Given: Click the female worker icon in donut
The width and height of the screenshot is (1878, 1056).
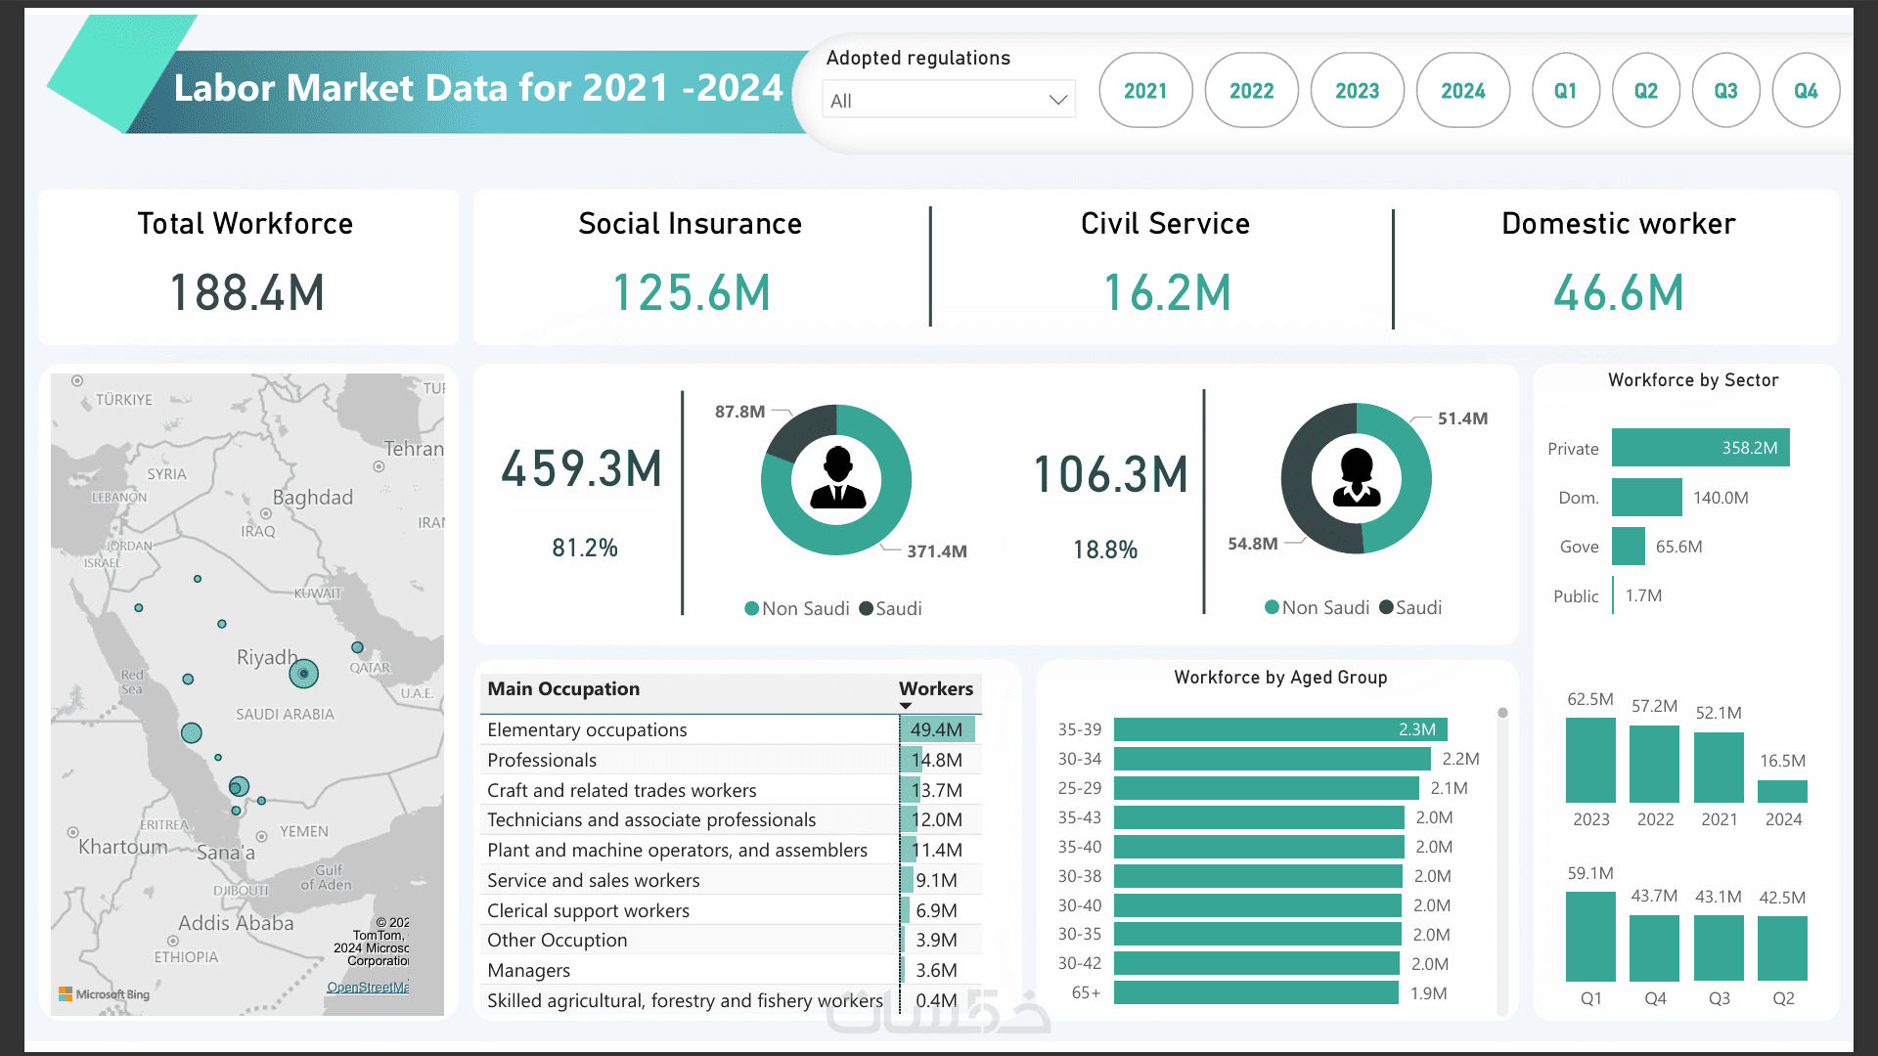Looking at the screenshot, I should [1357, 479].
